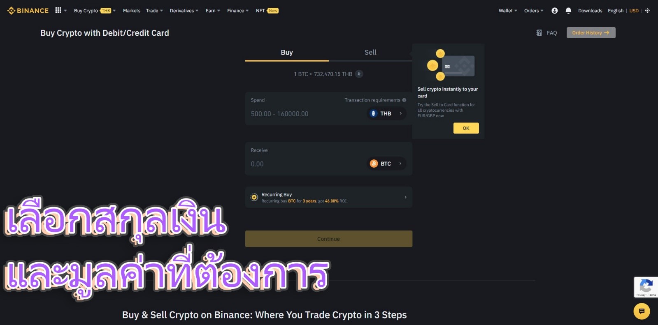Toggle the light/dark theme sun icon
The height and width of the screenshot is (325, 658).
647,11
